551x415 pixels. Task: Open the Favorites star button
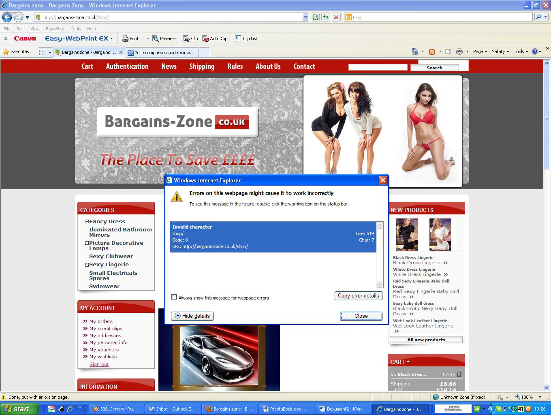tap(16, 52)
